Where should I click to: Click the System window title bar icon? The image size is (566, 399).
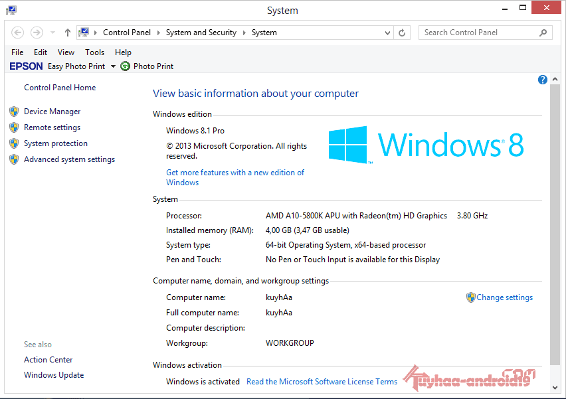(11, 10)
